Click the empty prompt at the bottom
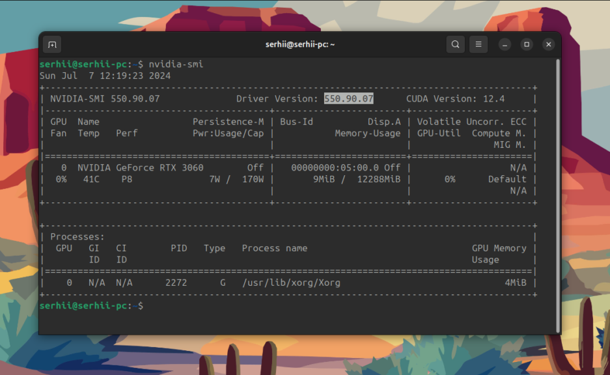Image resolution: width=610 pixels, height=375 pixels. pyautogui.click(x=91, y=306)
